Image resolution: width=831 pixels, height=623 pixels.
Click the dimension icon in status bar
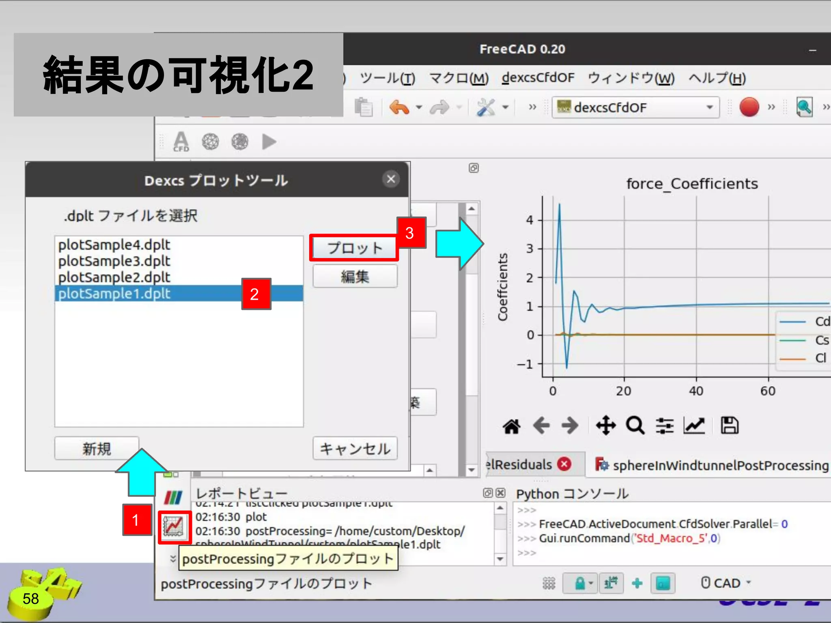click(611, 584)
